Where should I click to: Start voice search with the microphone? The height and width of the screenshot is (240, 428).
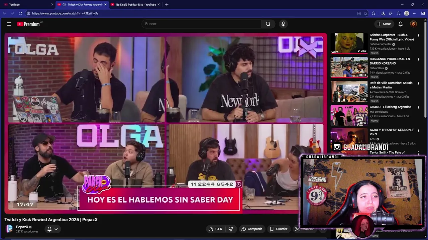click(283, 24)
